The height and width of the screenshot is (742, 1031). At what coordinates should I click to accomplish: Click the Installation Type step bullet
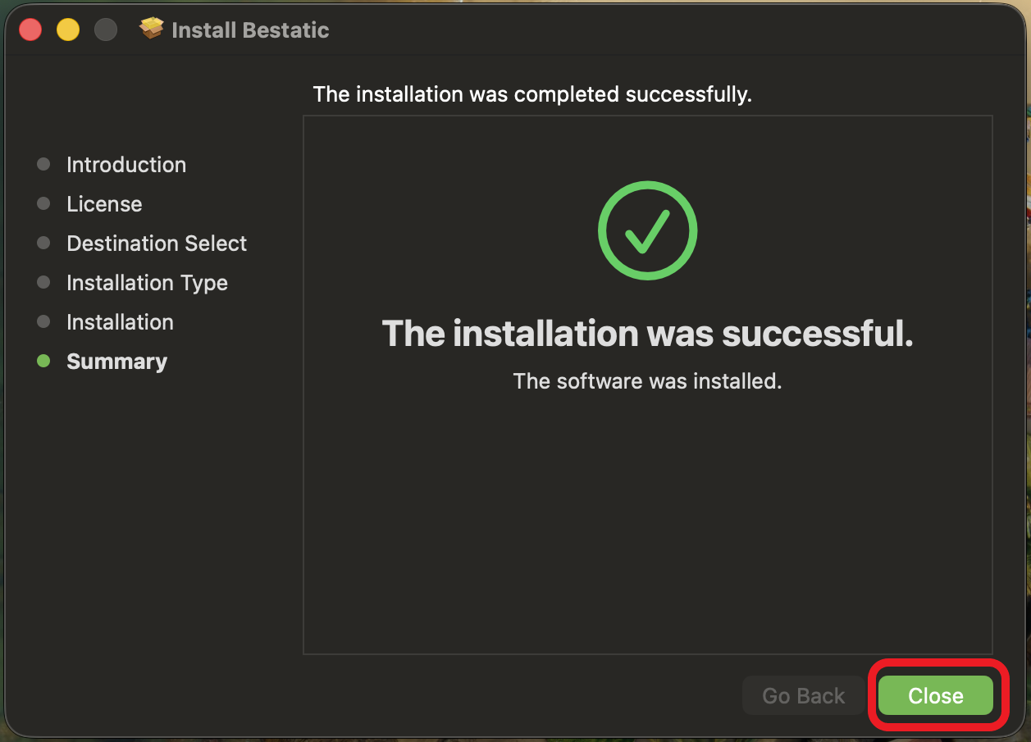(43, 282)
